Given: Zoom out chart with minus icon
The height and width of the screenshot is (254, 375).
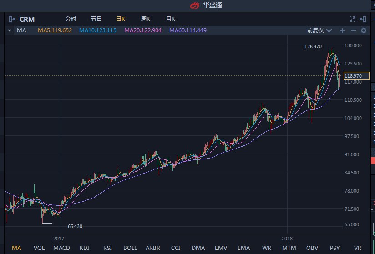Looking at the screenshot, I should click(353, 30).
